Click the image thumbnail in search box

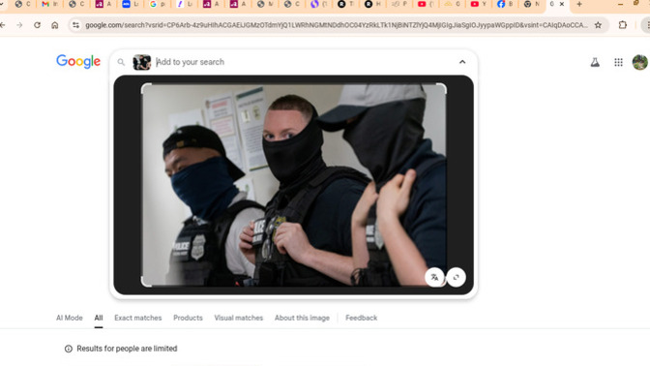(142, 62)
